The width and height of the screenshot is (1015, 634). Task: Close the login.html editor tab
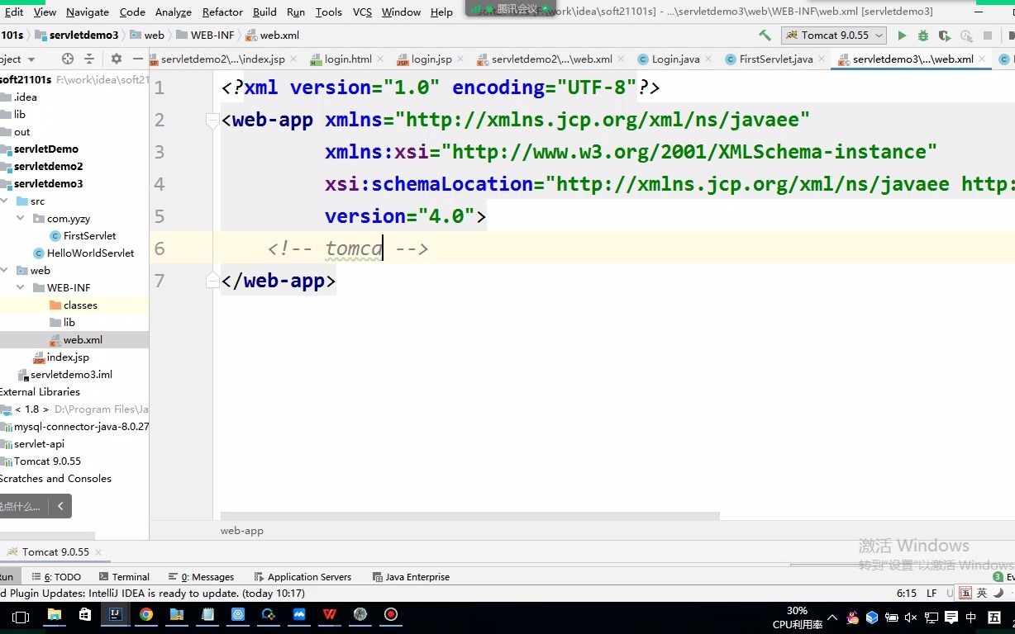coord(379,59)
